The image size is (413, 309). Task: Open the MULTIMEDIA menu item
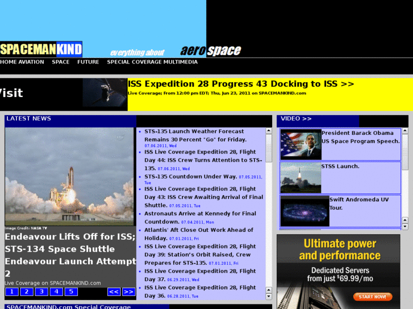pos(181,62)
